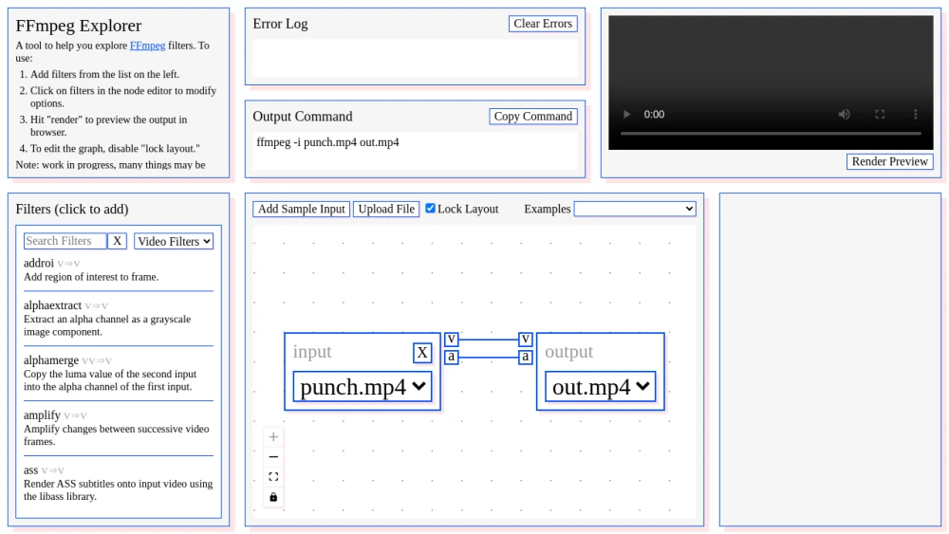Fit view icon in node editor controls

pos(273,476)
